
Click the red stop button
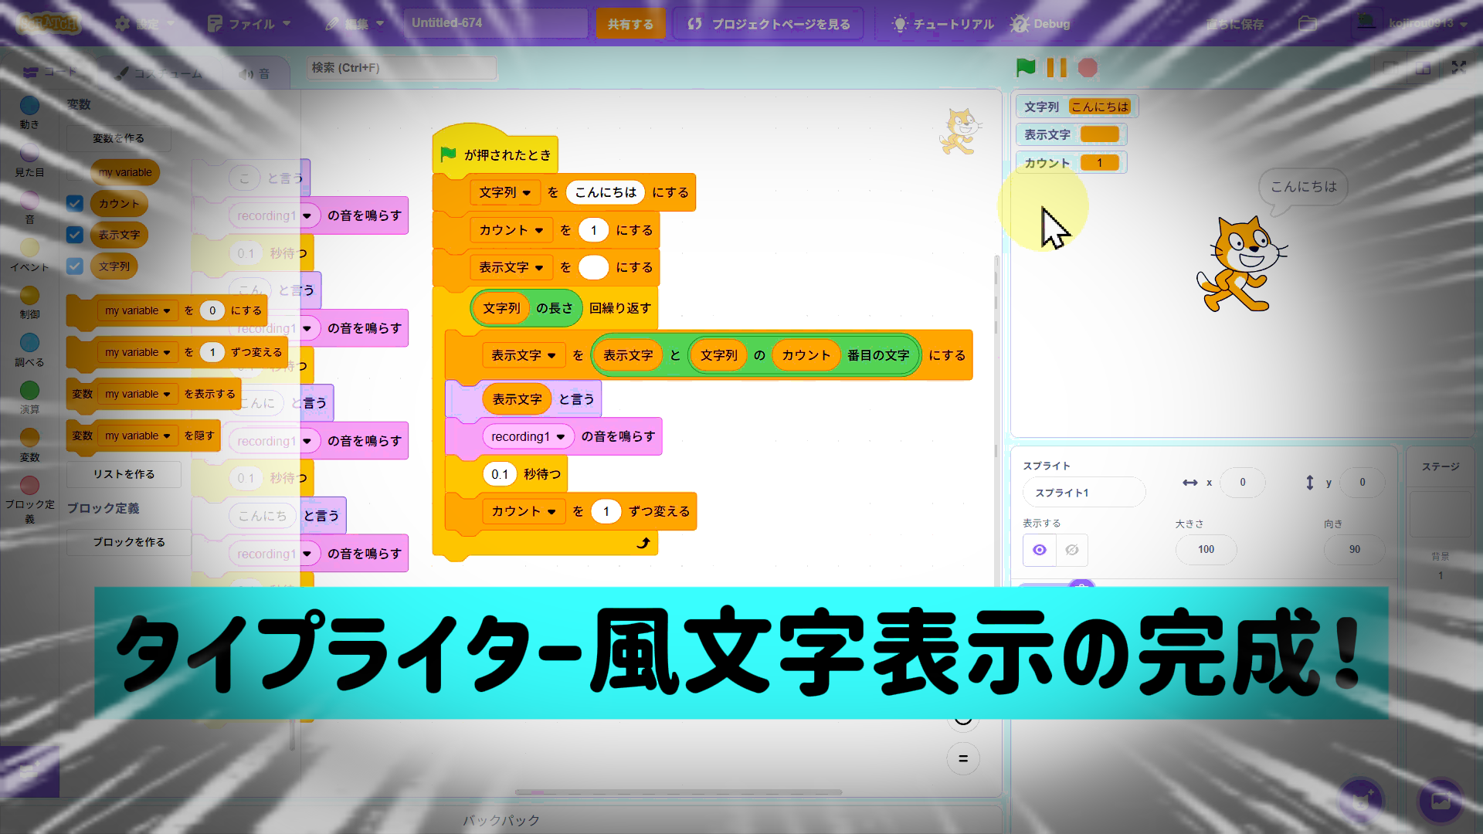(1088, 68)
